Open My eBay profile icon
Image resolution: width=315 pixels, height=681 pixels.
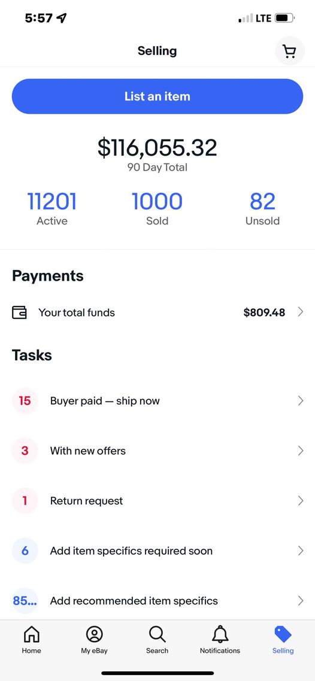click(94, 634)
